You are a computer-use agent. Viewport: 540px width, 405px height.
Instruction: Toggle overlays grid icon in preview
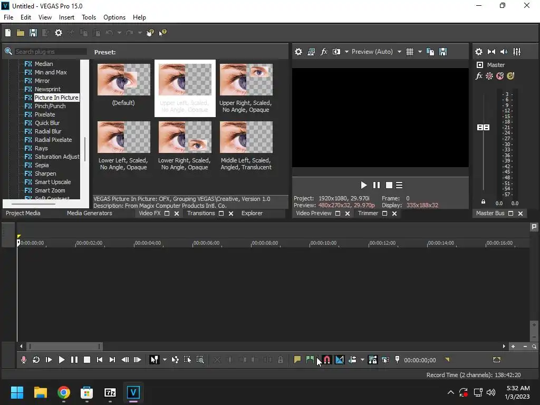tap(409, 52)
